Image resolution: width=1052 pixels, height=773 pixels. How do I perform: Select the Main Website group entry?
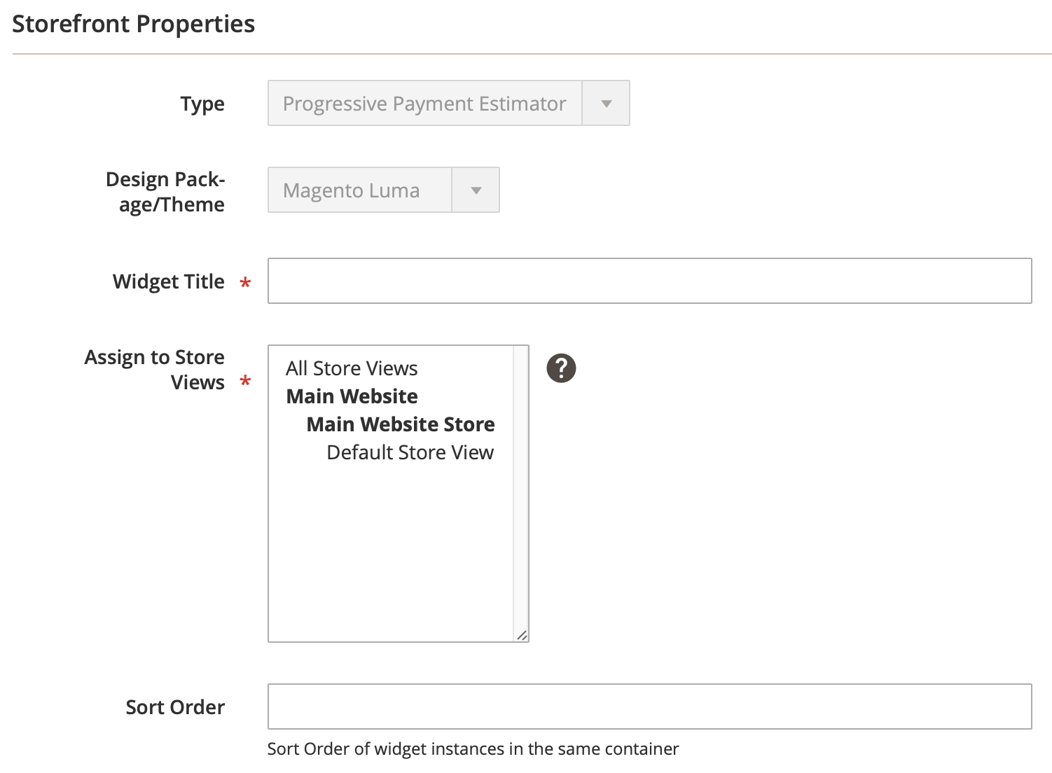tap(352, 396)
